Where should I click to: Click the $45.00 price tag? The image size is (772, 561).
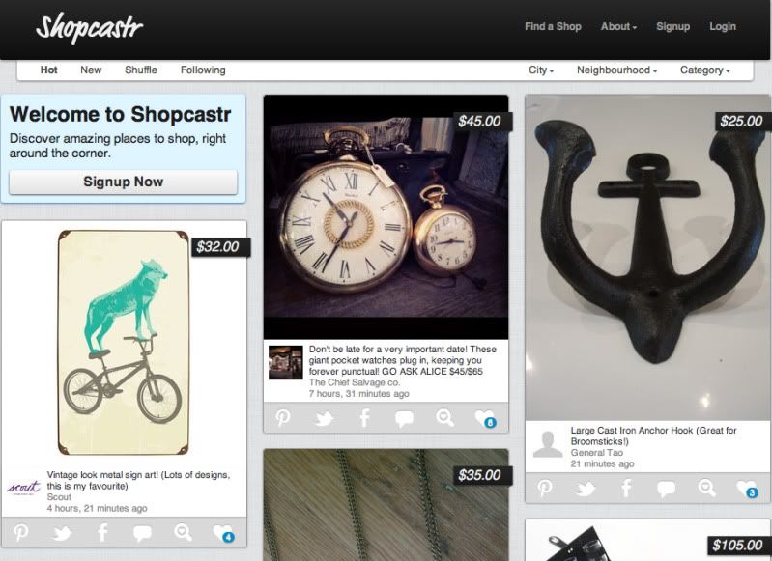coord(482,122)
